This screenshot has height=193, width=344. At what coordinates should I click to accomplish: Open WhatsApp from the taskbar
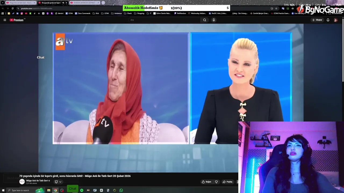[121, 190]
